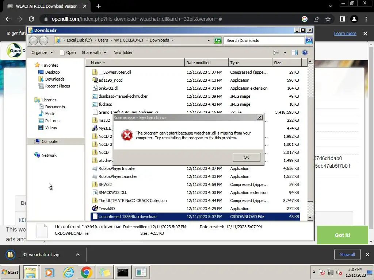Dismiss the Chrome info bar

click(x=365, y=33)
